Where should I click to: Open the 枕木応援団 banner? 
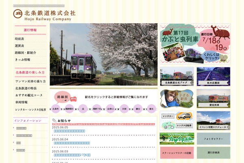click(213, 77)
